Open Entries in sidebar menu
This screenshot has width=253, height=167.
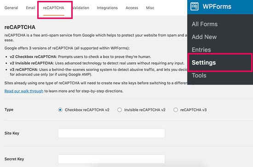[x=201, y=50]
